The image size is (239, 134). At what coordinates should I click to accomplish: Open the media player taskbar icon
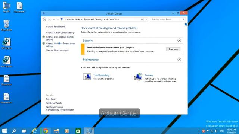point(67,131)
